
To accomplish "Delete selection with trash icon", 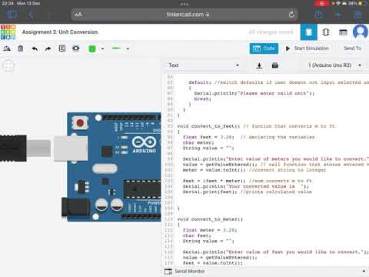I will [21, 48].
